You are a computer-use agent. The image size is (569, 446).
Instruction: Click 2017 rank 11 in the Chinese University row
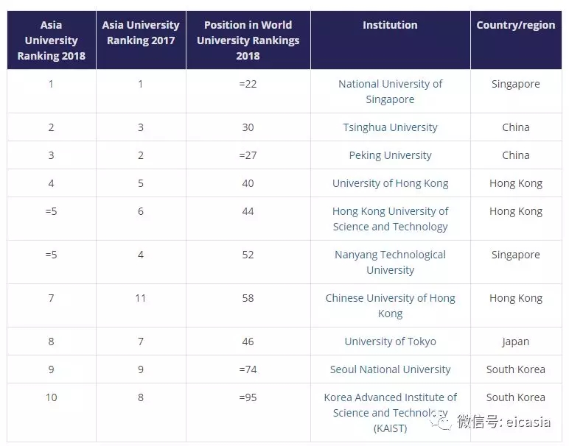click(141, 298)
